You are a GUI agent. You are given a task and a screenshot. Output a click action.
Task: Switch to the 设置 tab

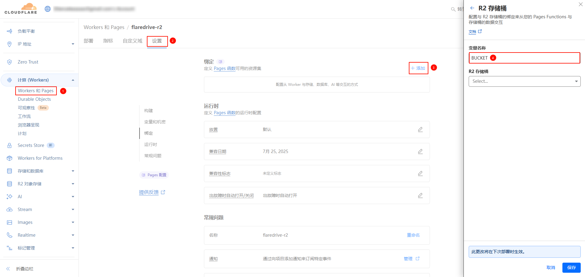pos(157,41)
